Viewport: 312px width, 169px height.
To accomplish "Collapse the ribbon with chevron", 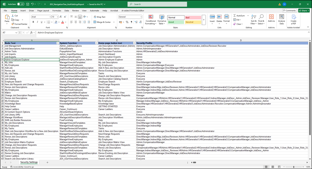I will (x=309, y=27).
